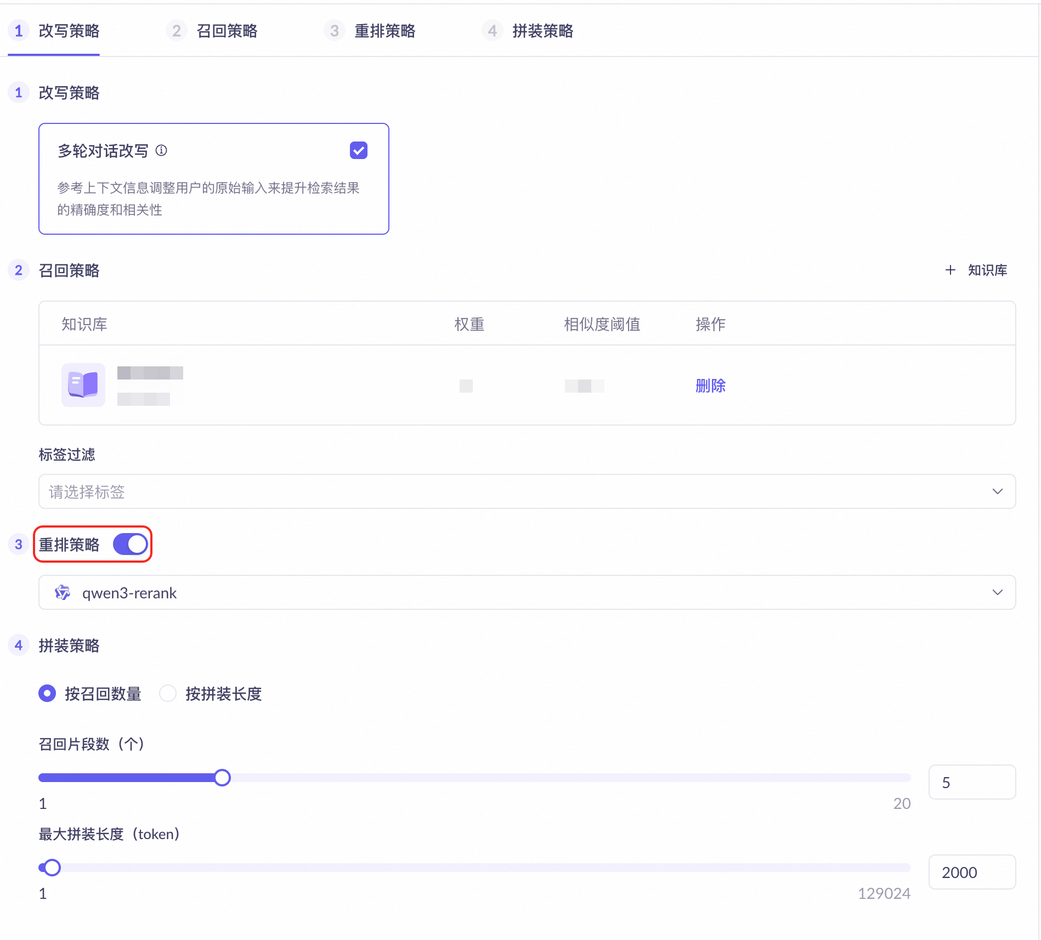Click the 最大拼装长度（token） label

click(109, 834)
